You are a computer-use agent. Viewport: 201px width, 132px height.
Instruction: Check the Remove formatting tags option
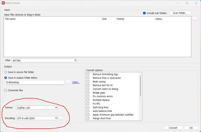tap(88, 74)
